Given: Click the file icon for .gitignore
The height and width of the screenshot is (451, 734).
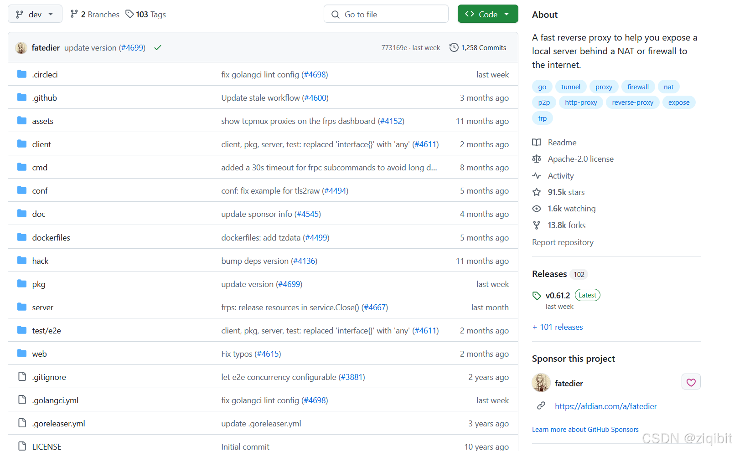Looking at the screenshot, I should pyautogui.click(x=22, y=376).
